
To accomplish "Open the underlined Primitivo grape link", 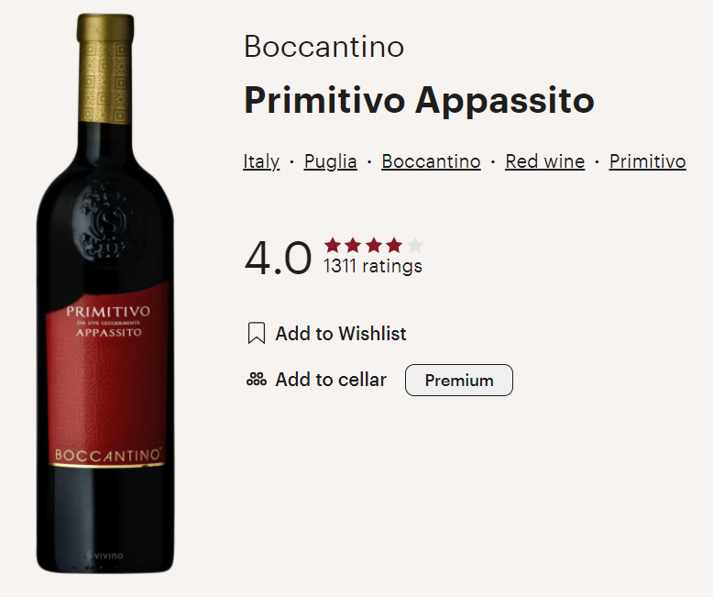I will point(647,161).
